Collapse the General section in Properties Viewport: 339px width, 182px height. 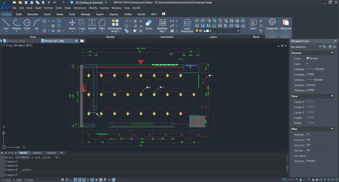tap(332, 53)
